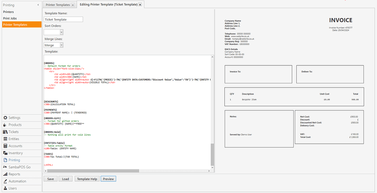The width and height of the screenshot is (377, 193).
Task: Open Products section via coffee cup icon
Action: (5, 125)
